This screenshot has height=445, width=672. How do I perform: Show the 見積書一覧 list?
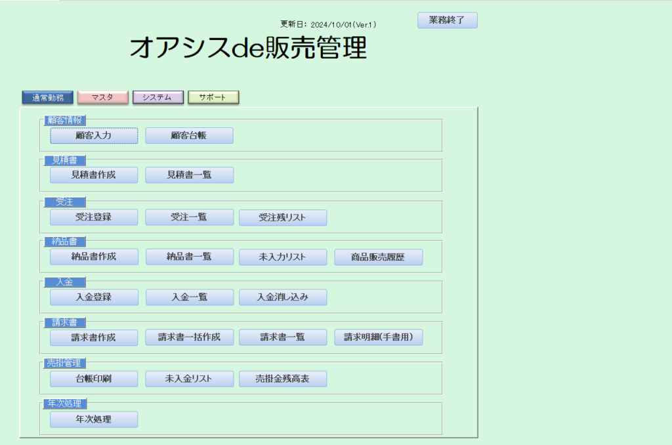click(x=189, y=175)
